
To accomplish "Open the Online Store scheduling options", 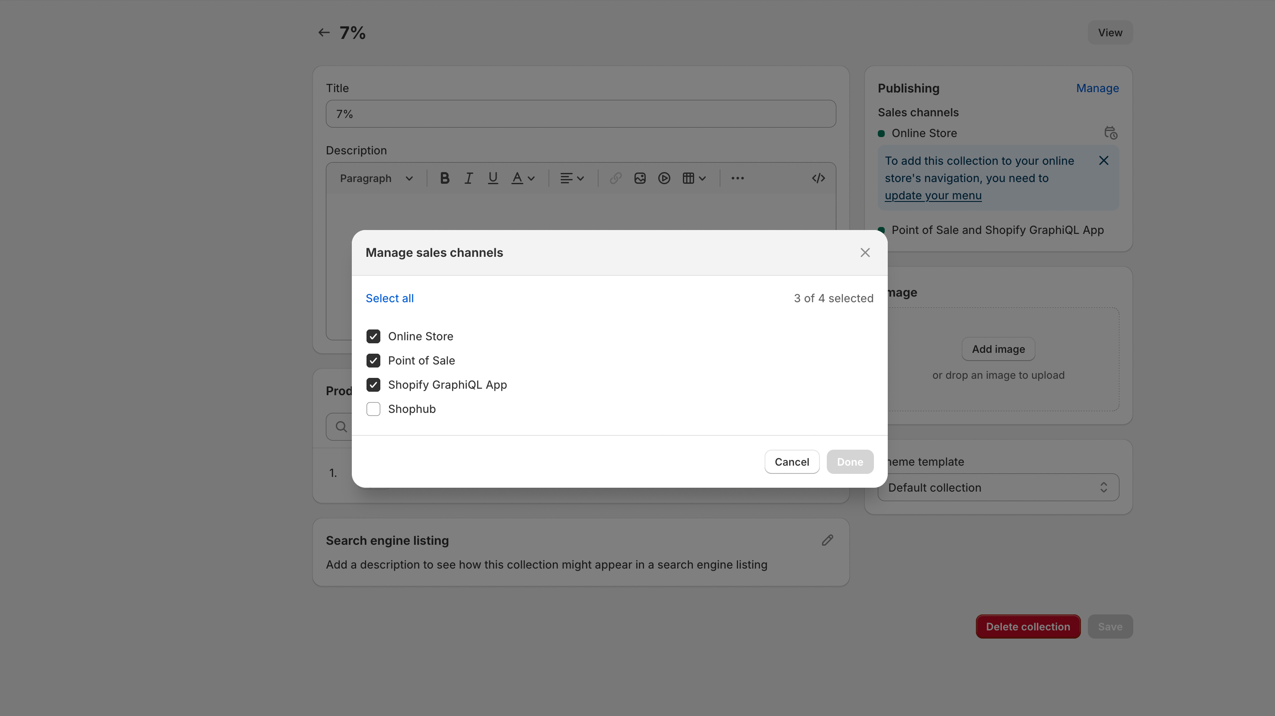I will (1110, 133).
